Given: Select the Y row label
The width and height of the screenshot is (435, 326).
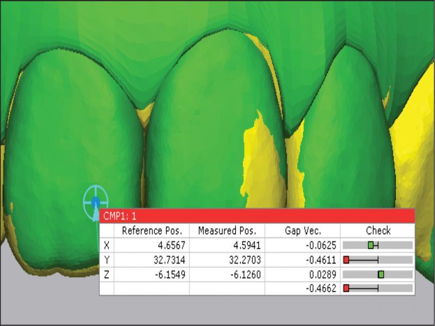Looking at the screenshot, I should point(107,260).
